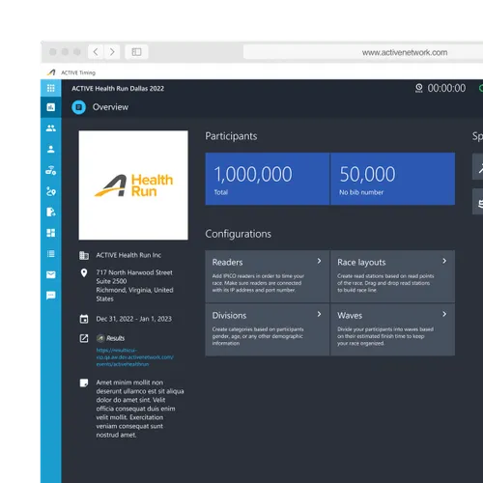Click the address location pin icon
Screen dimensions: 483x483
click(x=84, y=273)
